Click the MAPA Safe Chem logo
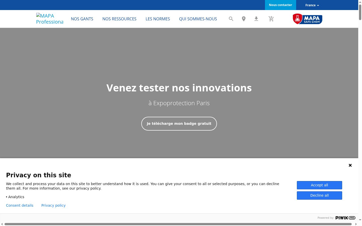The width and height of the screenshot is (362, 226). point(307,19)
